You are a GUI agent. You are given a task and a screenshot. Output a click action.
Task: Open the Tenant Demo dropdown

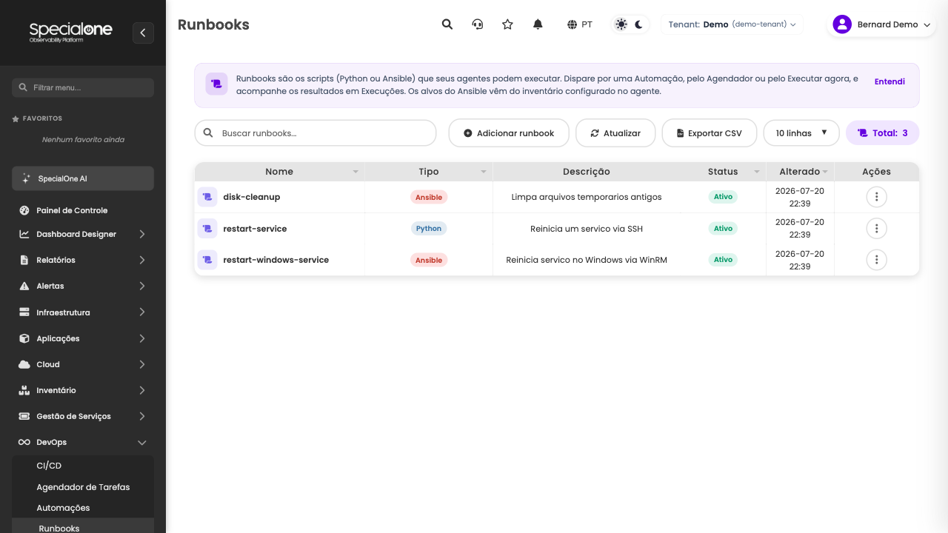[732, 24]
